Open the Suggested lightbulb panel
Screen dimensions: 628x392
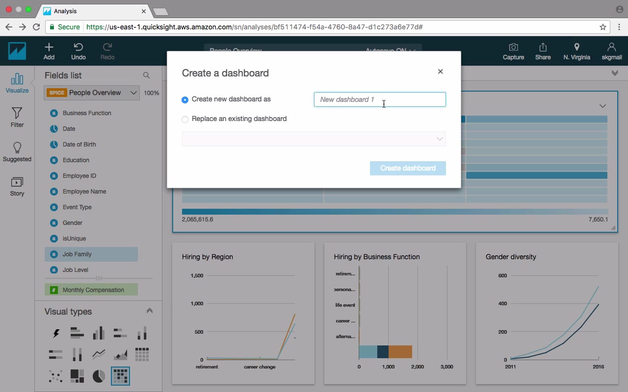(17, 152)
